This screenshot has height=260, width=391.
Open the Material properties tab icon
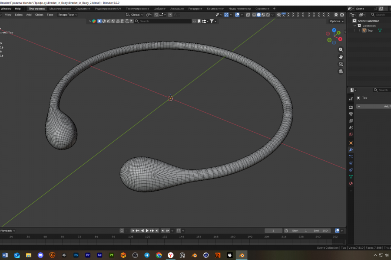351,184
